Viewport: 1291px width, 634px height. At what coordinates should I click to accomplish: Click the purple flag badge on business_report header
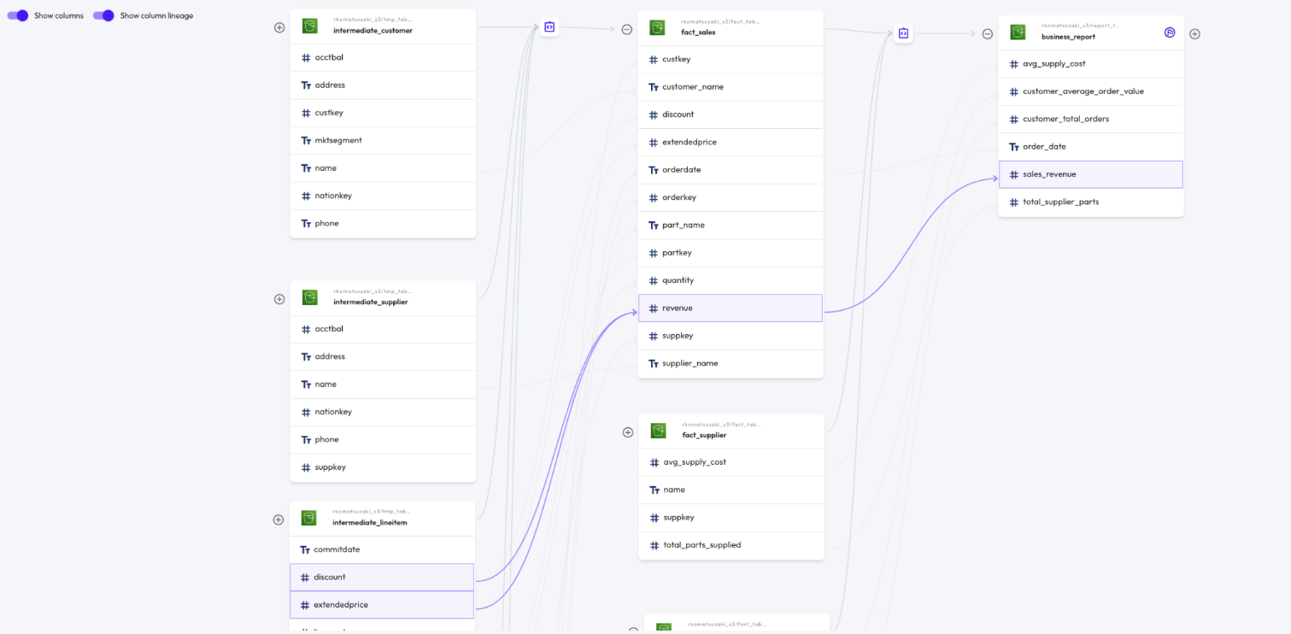pyautogui.click(x=1170, y=32)
